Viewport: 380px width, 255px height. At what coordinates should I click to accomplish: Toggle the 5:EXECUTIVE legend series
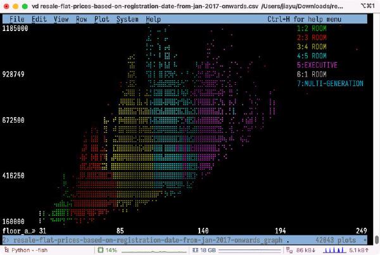click(317, 65)
